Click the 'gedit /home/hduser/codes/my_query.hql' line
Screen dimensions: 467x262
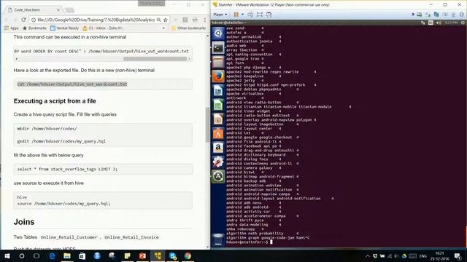[x=61, y=141]
